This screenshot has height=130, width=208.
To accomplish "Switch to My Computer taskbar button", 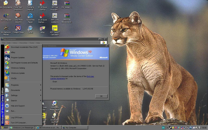I will tap(75, 128).
